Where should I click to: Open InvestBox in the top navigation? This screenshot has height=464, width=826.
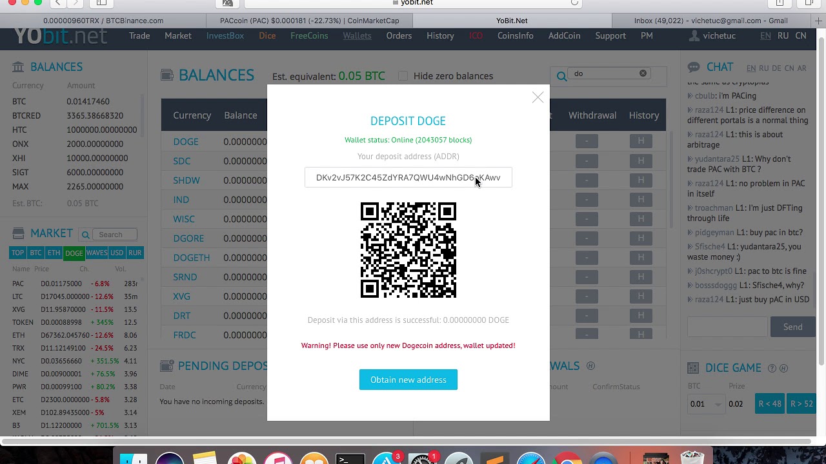225,35
